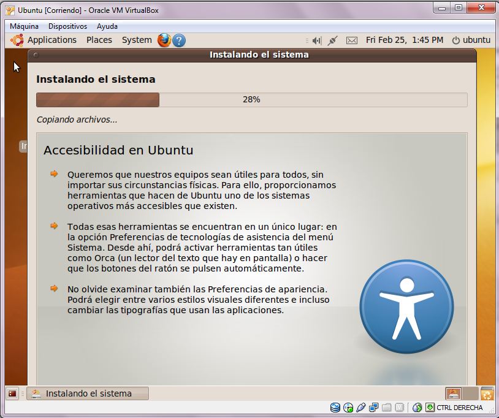Open the Ubuntu Applications menu
The image size is (499, 418).
click(x=52, y=40)
